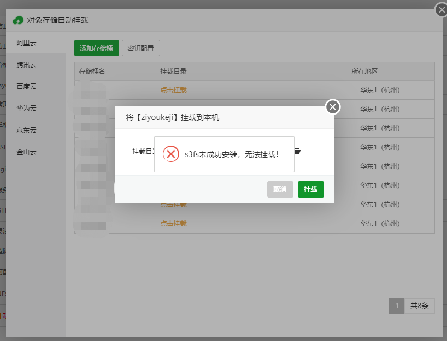This screenshot has width=447, height=341.
Task: Click the green cloud plugin icon
Action: tap(18, 20)
